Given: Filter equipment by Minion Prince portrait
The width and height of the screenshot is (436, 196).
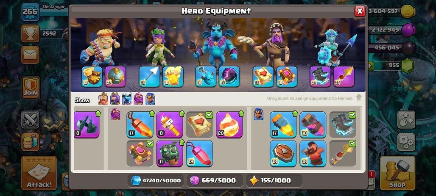Looking at the screenshot, I should click(x=126, y=99).
